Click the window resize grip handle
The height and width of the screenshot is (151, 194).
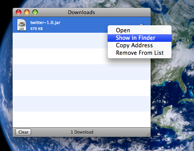tap(149, 134)
